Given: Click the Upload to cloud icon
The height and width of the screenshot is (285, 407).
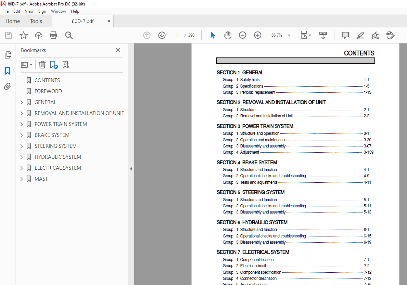Looking at the screenshot, I should pos(39,35).
